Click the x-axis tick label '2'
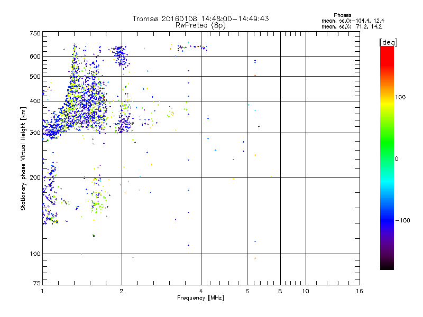 (122, 291)
